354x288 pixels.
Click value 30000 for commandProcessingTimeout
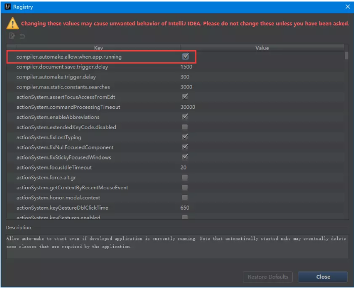(x=188, y=107)
